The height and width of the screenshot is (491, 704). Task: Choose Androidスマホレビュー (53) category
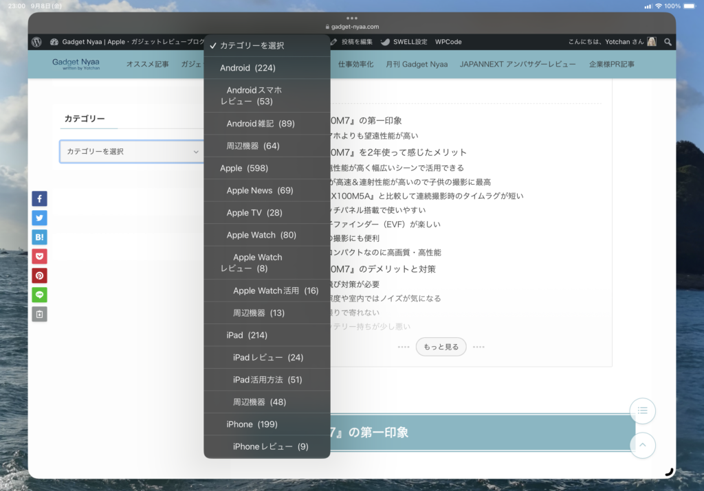pyautogui.click(x=267, y=95)
